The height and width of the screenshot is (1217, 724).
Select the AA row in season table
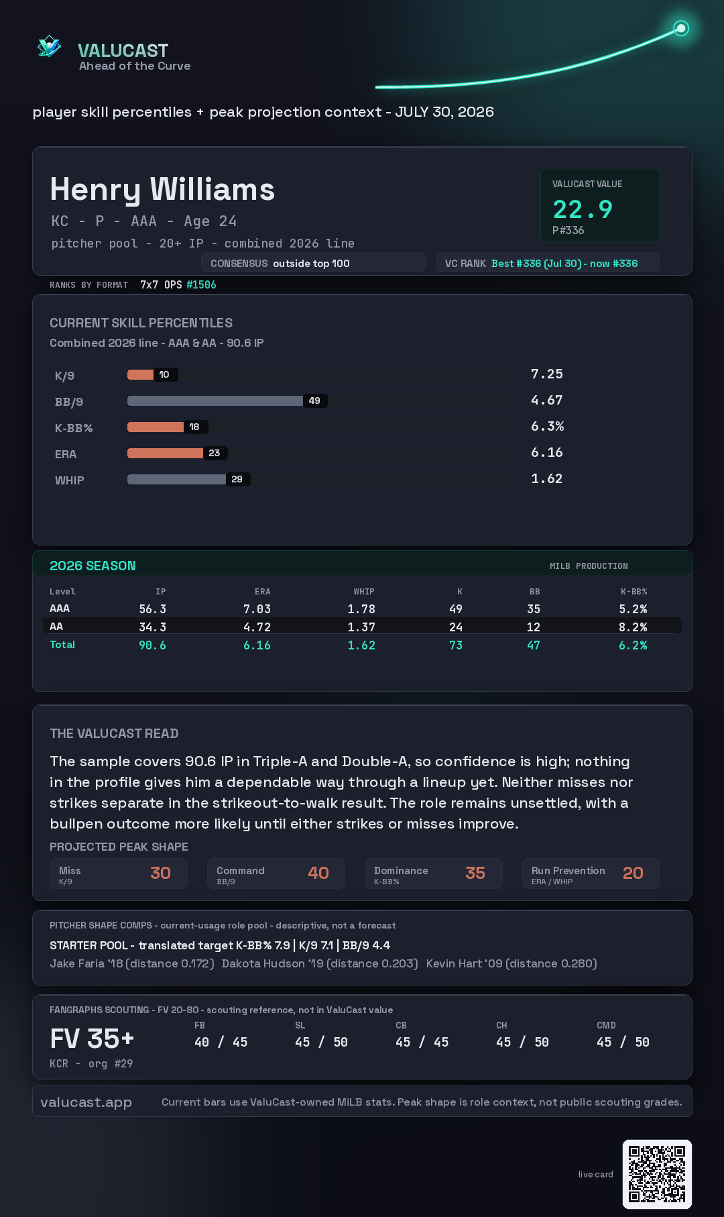[x=362, y=626]
